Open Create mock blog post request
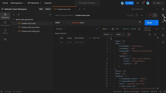This screenshot has height=93, width=166. (31, 31)
